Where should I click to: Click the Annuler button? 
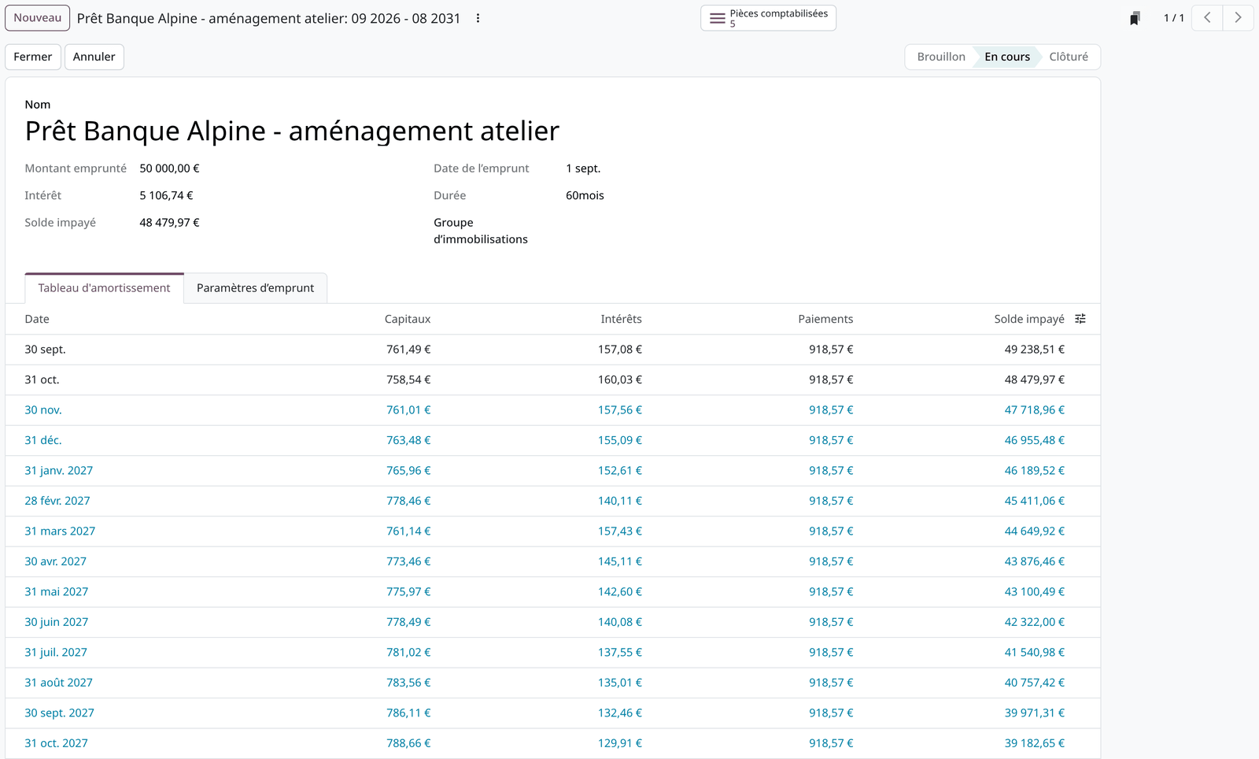tap(94, 57)
